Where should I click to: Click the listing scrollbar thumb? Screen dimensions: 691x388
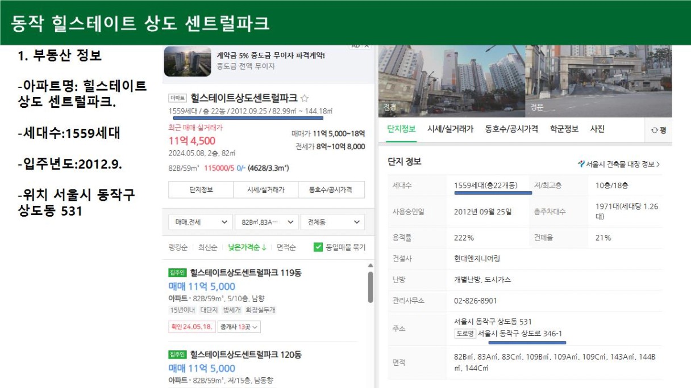click(x=371, y=287)
